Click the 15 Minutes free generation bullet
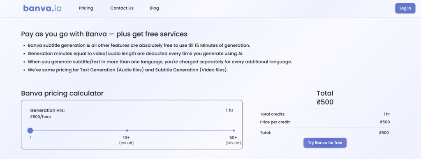 (139, 45)
